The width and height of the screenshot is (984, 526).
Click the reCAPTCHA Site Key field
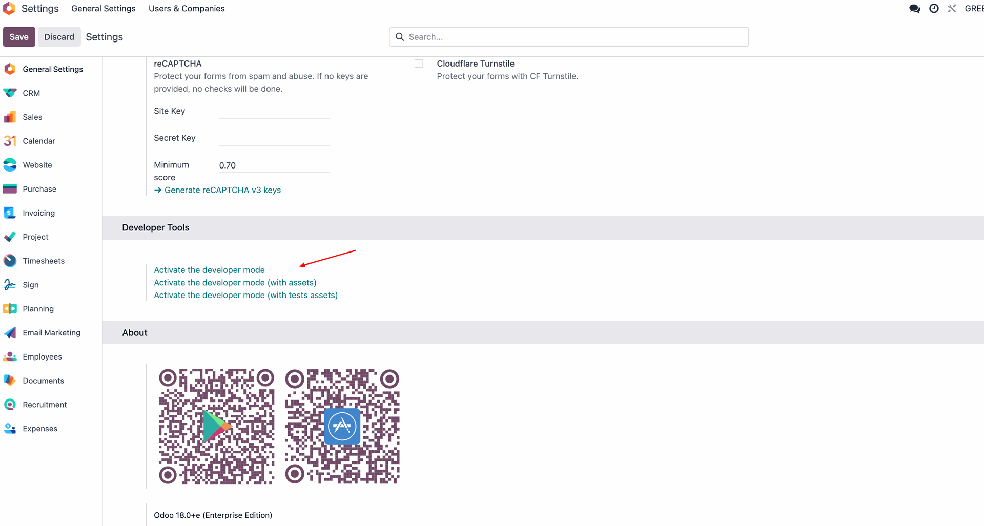274,111
